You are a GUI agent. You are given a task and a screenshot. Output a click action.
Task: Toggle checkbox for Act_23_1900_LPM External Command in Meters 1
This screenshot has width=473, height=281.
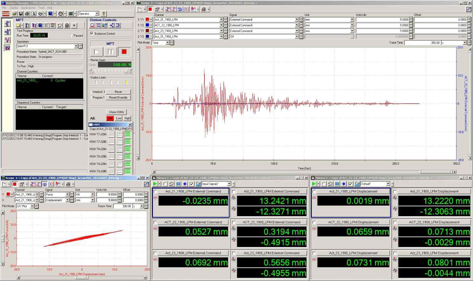tap(155, 253)
